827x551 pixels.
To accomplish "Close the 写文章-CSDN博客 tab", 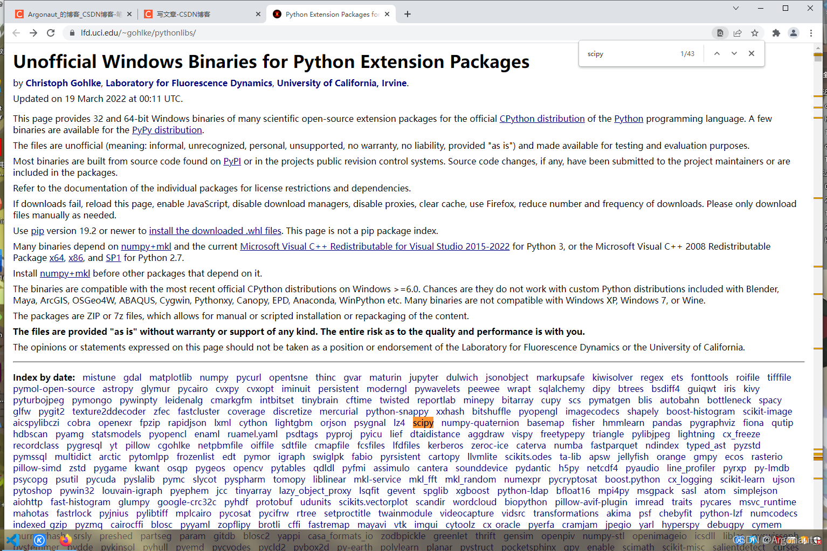I will click(x=258, y=14).
